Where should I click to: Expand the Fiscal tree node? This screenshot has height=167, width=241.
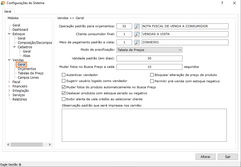(9, 82)
